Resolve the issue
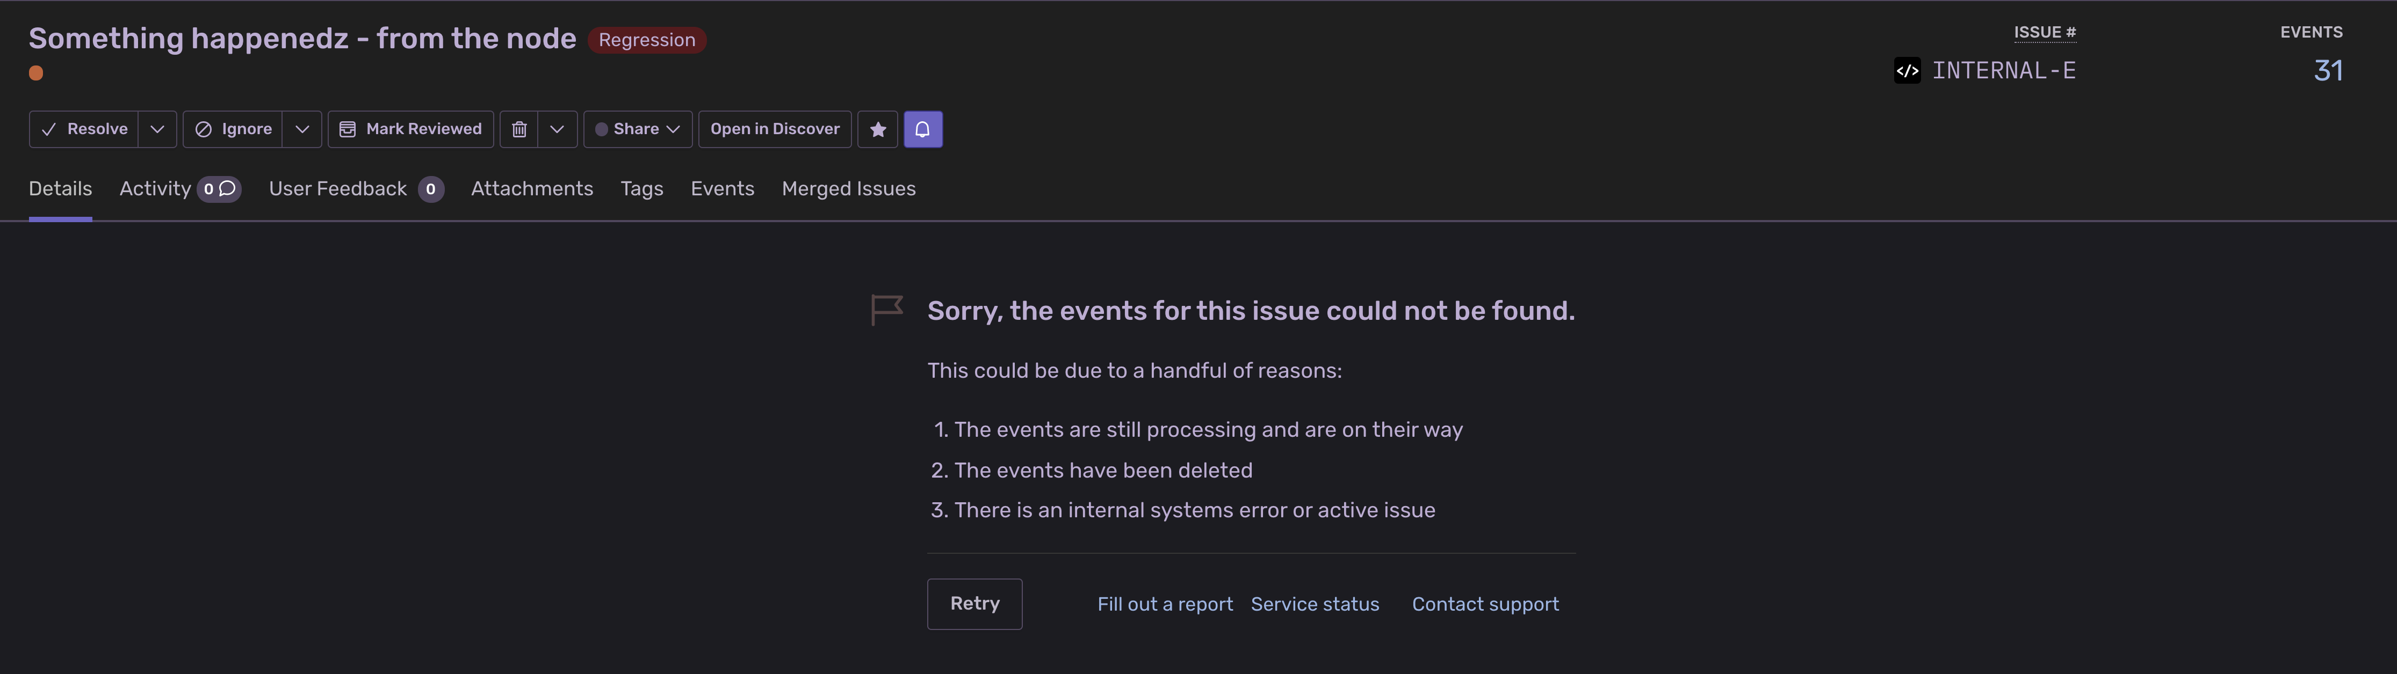This screenshot has height=674, width=2397. 84,129
